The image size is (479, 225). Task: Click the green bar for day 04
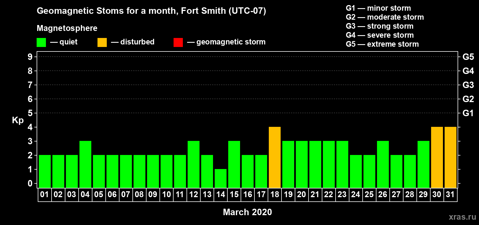pos(85,165)
